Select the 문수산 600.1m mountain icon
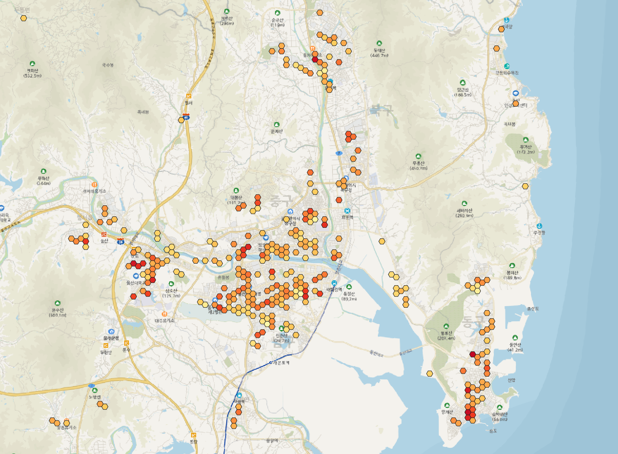618x454 pixels. (57, 303)
